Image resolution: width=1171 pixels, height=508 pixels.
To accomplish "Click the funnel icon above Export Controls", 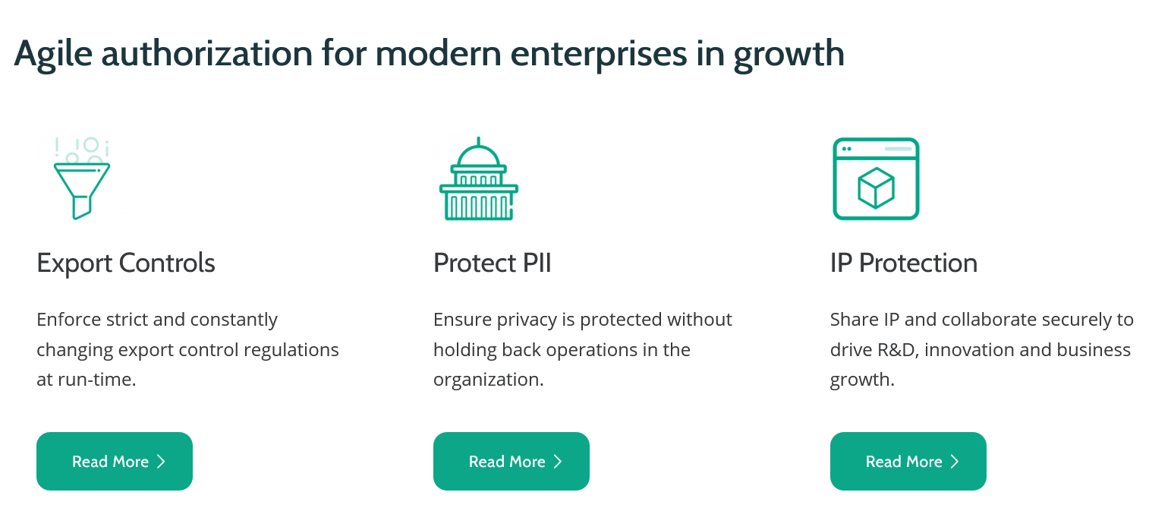I will pyautogui.click(x=81, y=186).
